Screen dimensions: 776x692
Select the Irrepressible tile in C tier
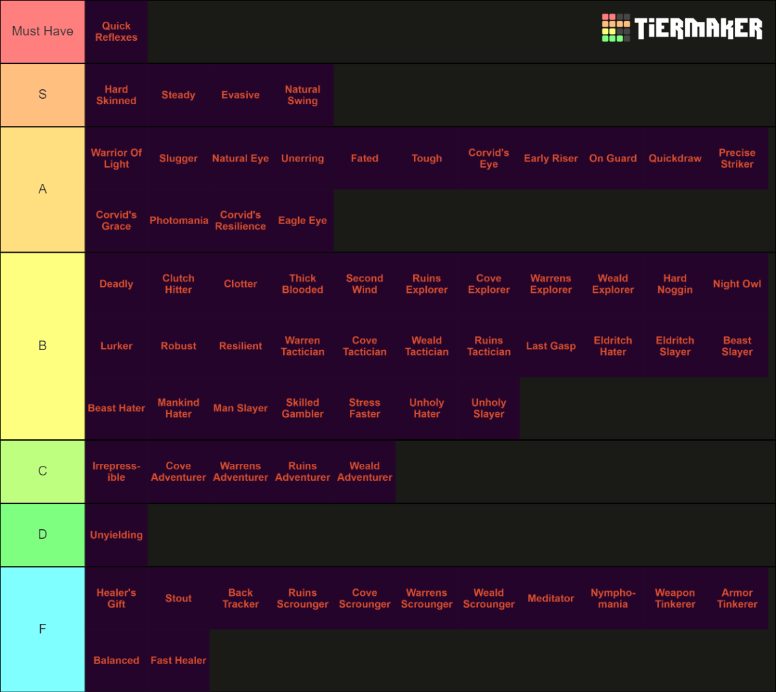coord(116,471)
